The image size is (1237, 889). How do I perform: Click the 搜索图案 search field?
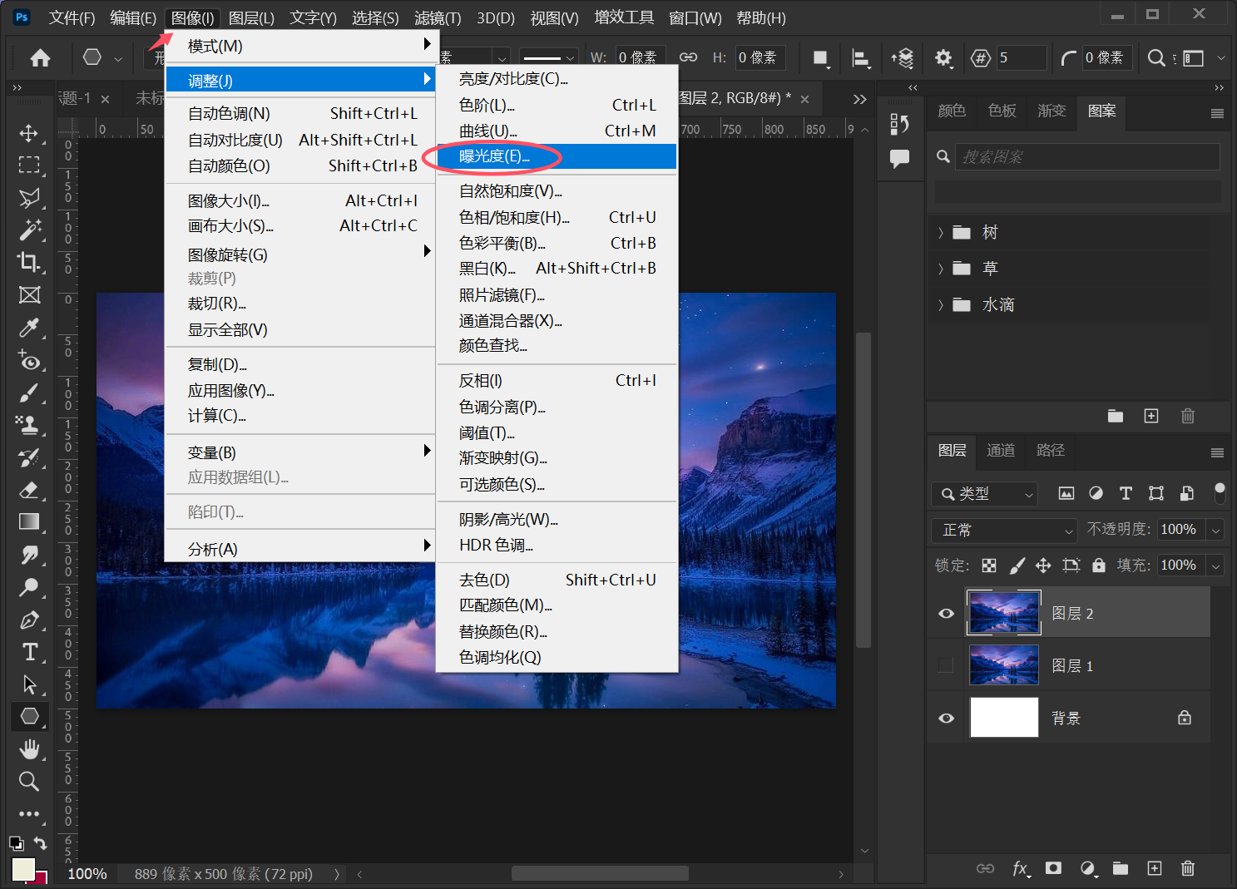click(x=1088, y=156)
